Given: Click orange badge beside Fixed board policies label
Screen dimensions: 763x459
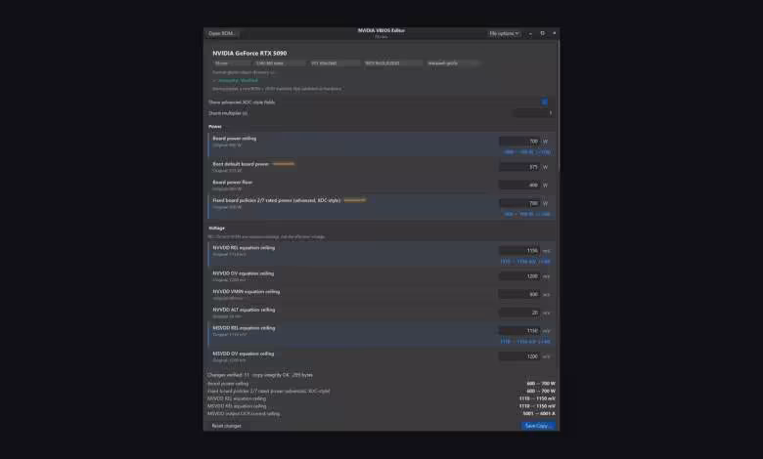Looking at the screenshot, I should 354,199.
